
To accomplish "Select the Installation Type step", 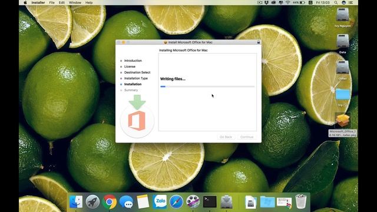I will [x=136, y=78].
